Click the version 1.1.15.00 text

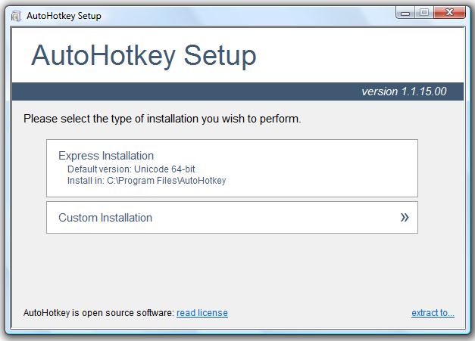pos(404,91)
